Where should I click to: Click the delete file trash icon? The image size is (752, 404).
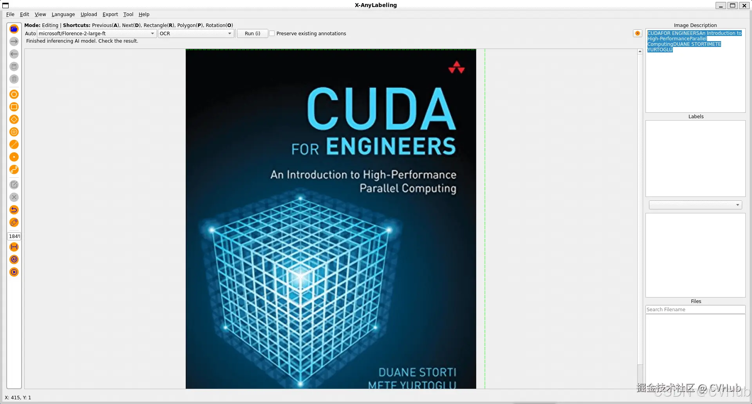tap(14, 79)
